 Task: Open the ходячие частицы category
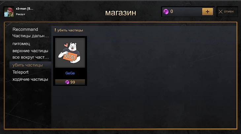coord(30,79)
